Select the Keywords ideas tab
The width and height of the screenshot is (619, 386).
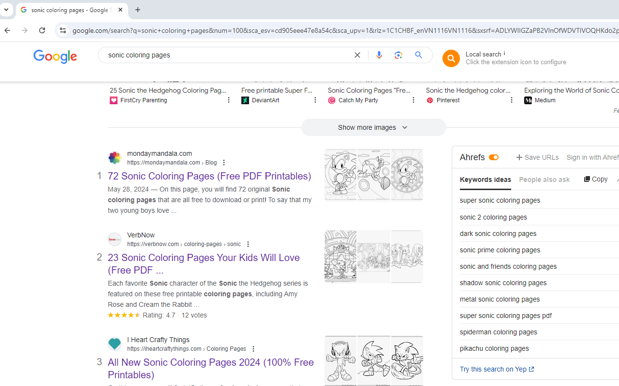[x=485, y=179]
